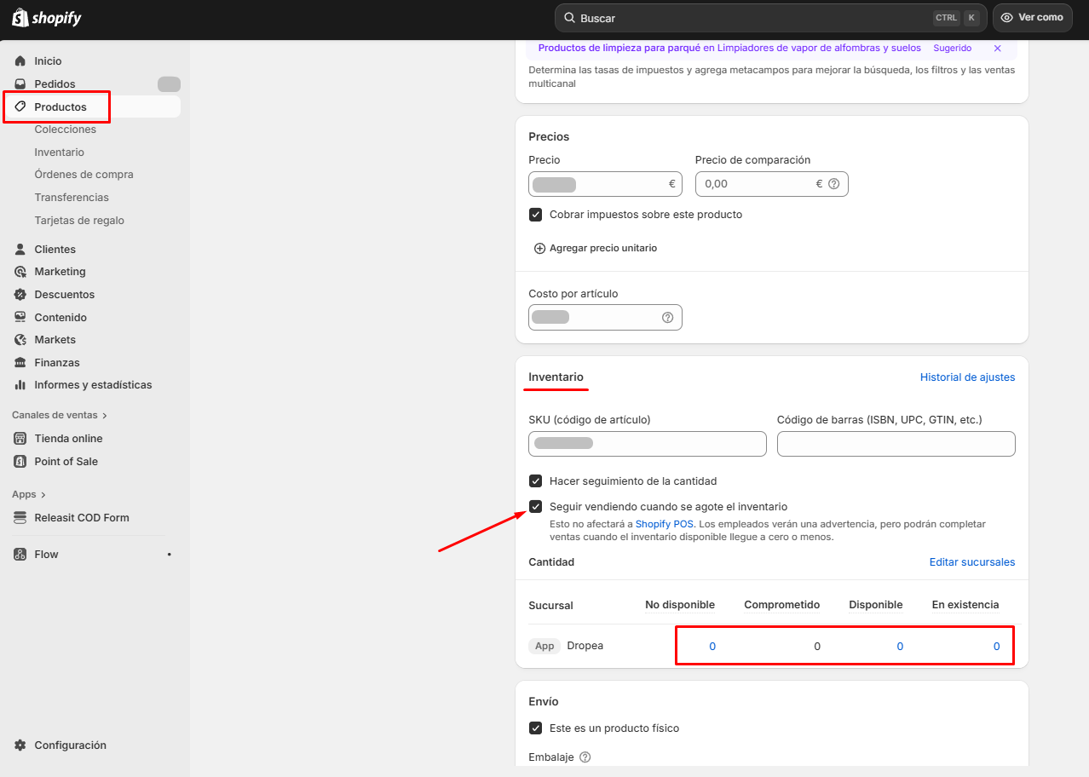This screenshot has height=777, width=1089.
Task: Expand the Canales de ventas section
Action: 105,416
